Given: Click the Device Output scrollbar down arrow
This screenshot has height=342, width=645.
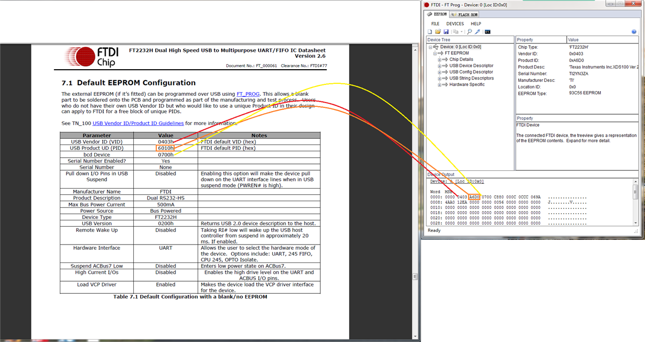Looking at the screenshot, I should [x=636, y=222].
